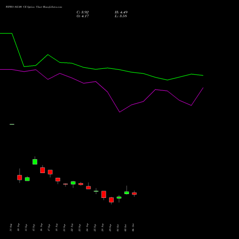239x239 pixels.
Task: Click the red candle above 10 Sep
Action: click(20, 177)
